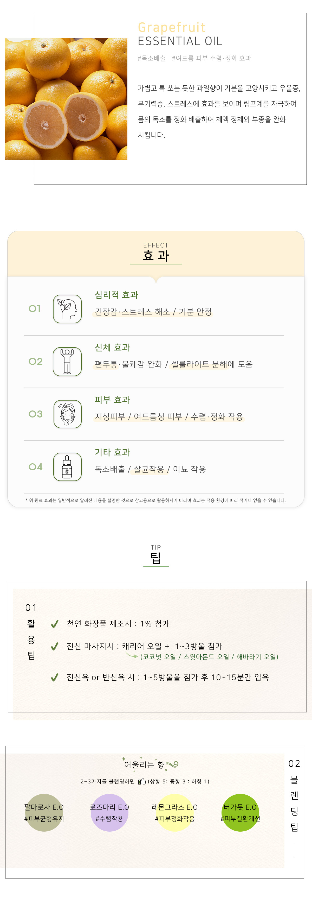Click the 팁 TIP section heading
Screen dimensions: 312x911
click(x=156, y=555)
